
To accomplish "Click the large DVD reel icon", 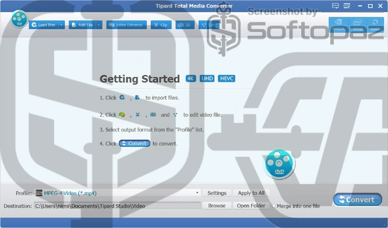I will tap(279, 164).
